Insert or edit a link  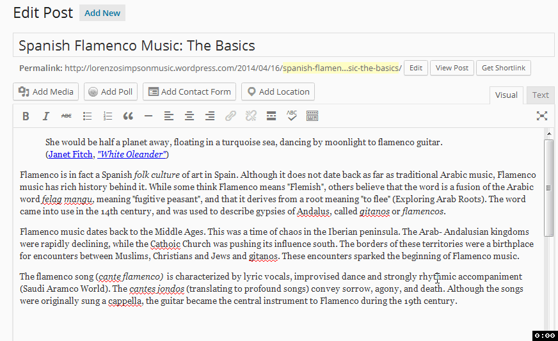coord(230,116)
